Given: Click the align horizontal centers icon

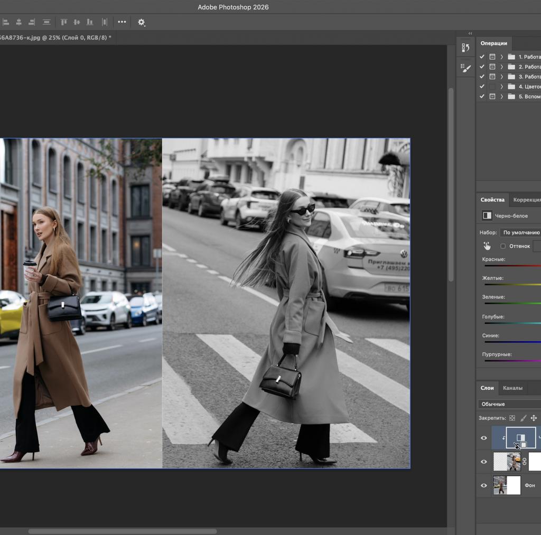Looking at the screenshot, I should click(18, 22).
